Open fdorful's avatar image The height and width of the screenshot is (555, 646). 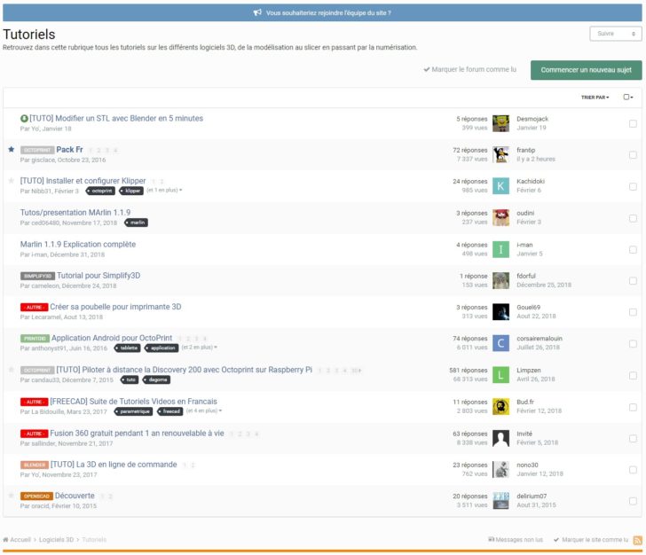pyautogui.click(x=500, y=281)
